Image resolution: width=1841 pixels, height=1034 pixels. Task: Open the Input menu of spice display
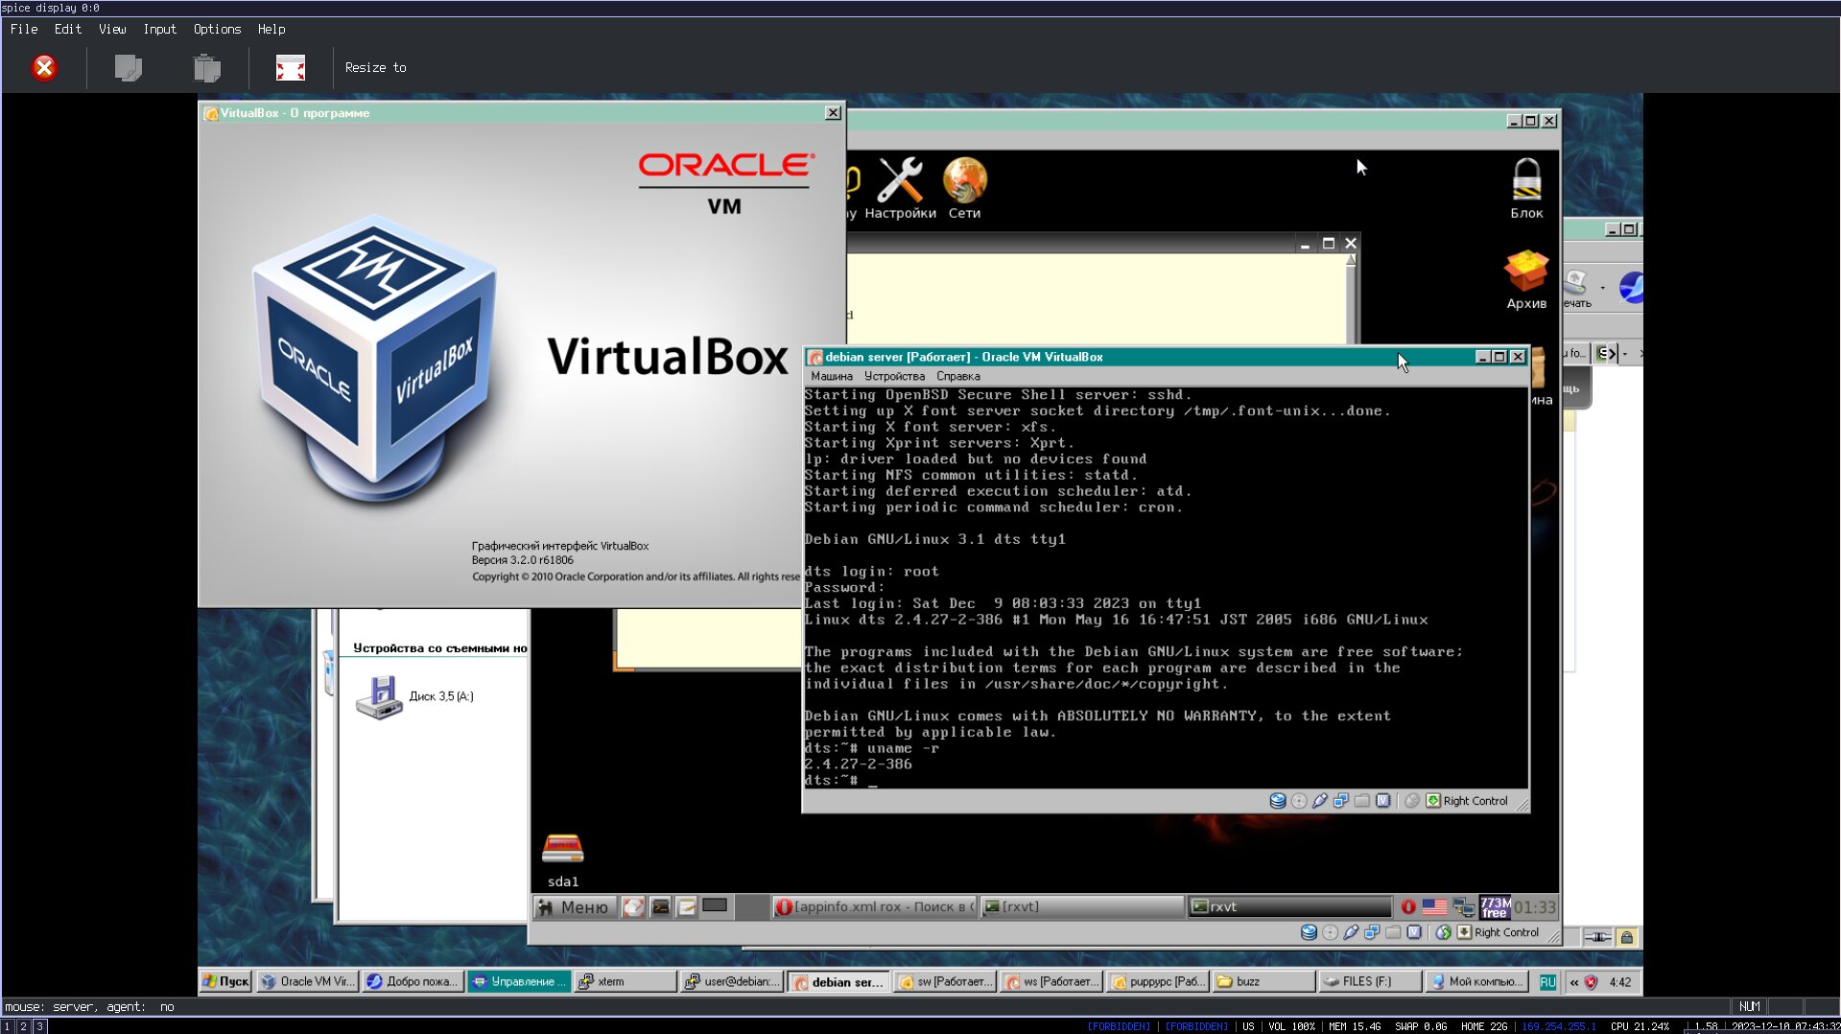(x=159, y=29)
